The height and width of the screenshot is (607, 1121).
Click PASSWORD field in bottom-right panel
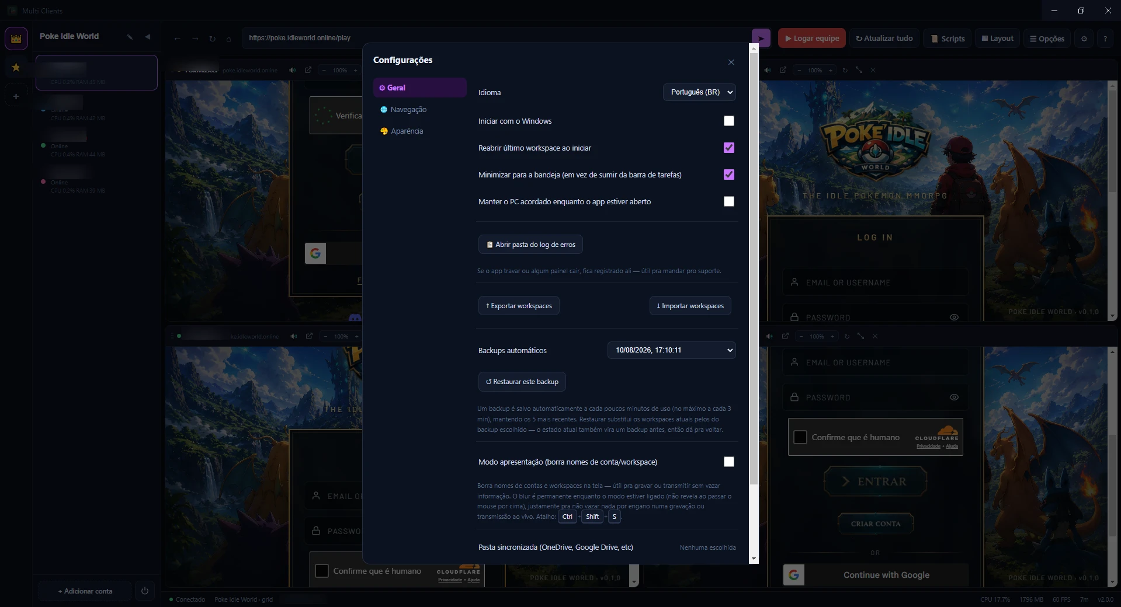pyautogui.click(x=876, y=397)
